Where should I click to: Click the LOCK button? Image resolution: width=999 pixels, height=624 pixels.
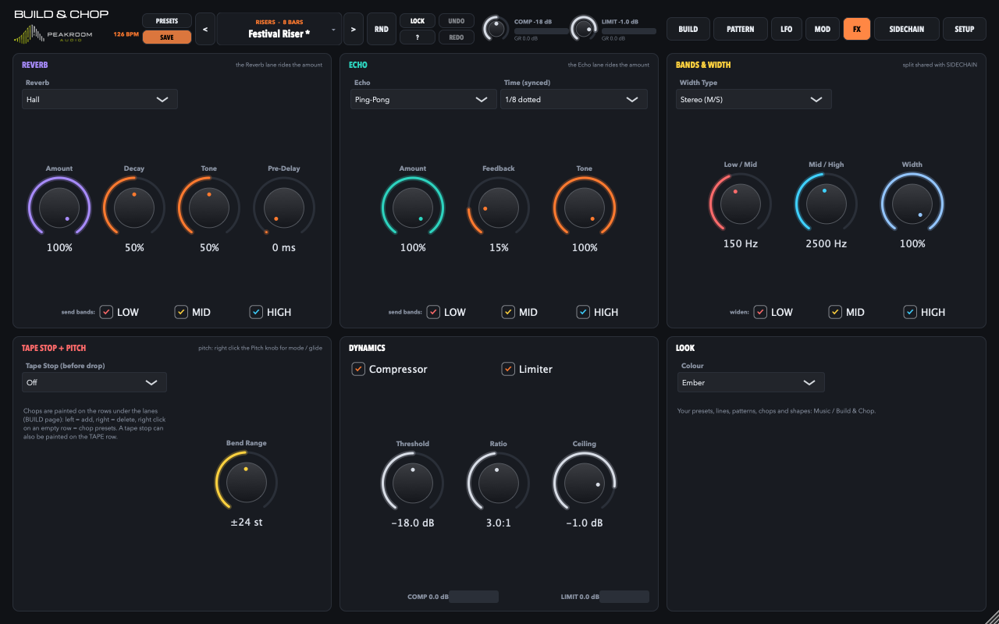pyautogui.click(x=418, y=21)
